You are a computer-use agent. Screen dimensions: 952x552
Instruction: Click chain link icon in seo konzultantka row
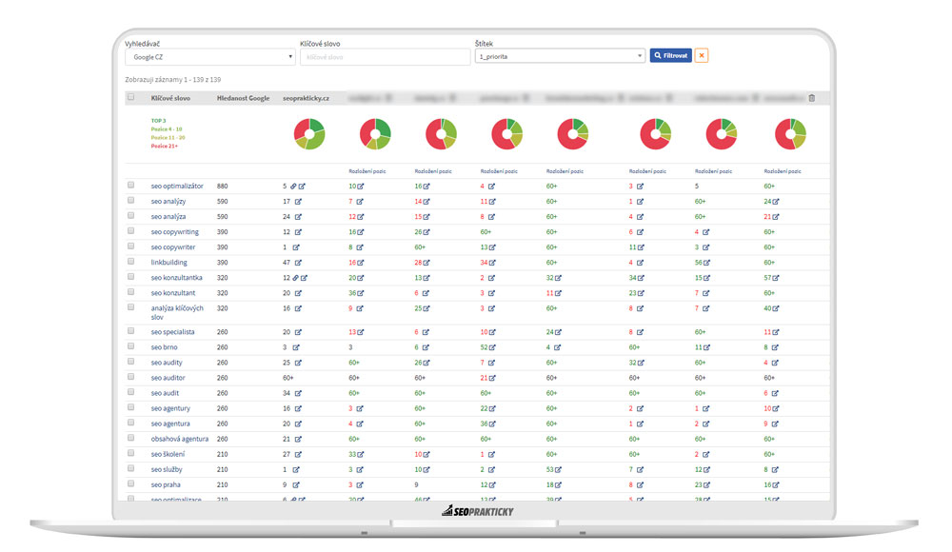[x=295, y=278]
